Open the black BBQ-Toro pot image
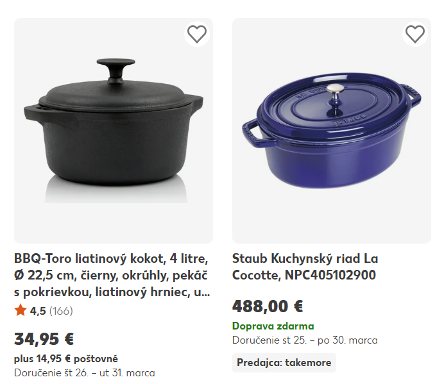444x384 pixels. (114, 130)
